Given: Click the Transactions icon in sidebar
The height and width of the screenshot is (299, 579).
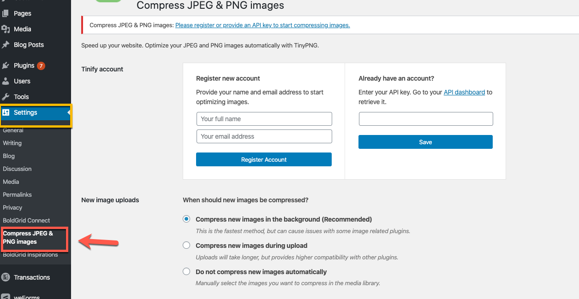Looking at the screenshot, I should [x=6, y=277].
